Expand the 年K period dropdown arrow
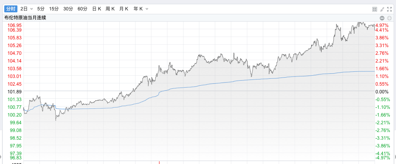 click(146, 8)
